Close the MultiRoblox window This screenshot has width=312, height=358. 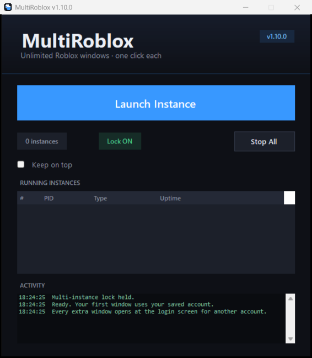pyautogui.click(x=297, y=7)
